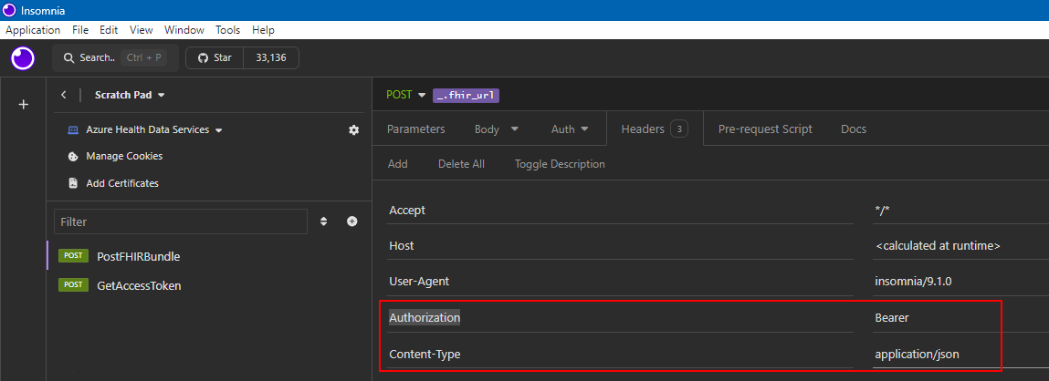Click the GitHub Star button
This screenshot has width=1049, height=381.
point(215,58)
